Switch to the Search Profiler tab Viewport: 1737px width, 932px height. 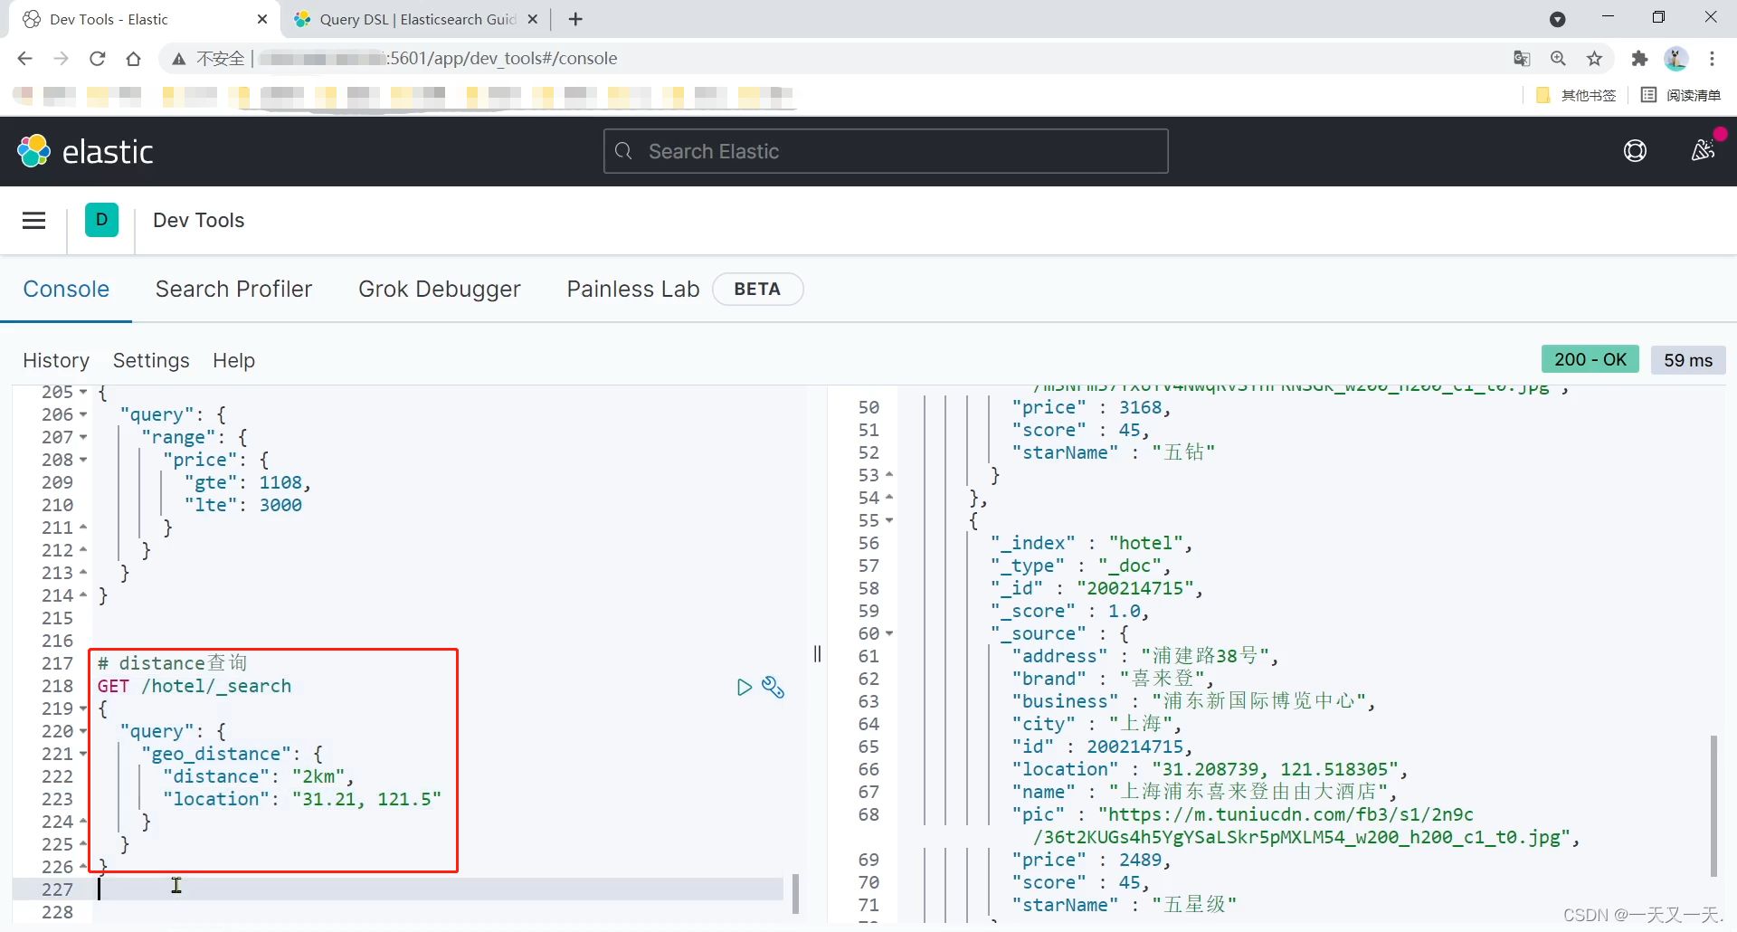233,289
